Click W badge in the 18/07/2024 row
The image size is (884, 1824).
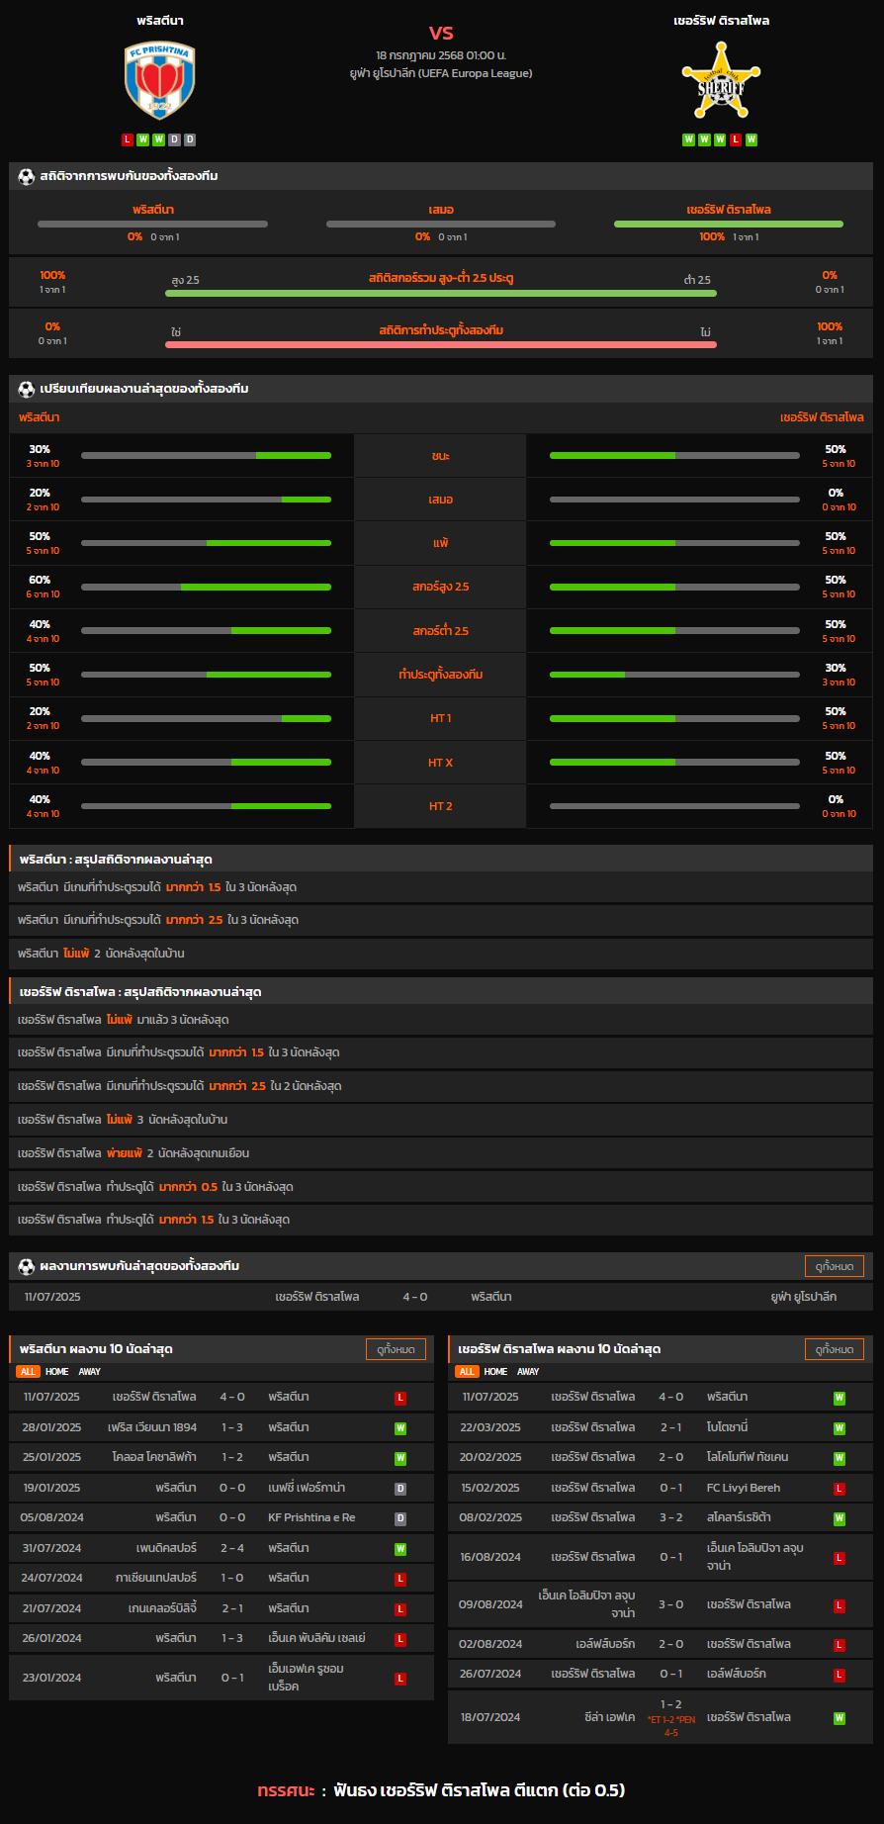click(x=840, y=1718)
